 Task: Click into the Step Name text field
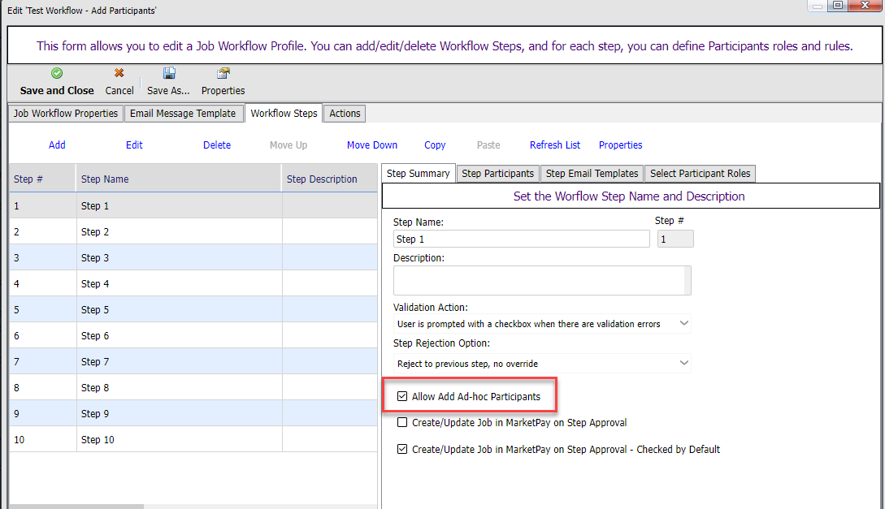pos(521,239)
